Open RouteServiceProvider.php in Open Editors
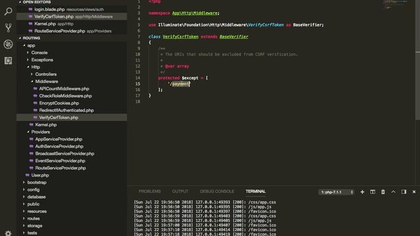 (x=72, y=31)
